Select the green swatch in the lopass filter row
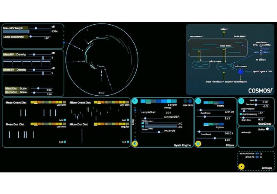The height and width of the screenshot is (194, 277). pyautogui.click(x=211, y=124)
